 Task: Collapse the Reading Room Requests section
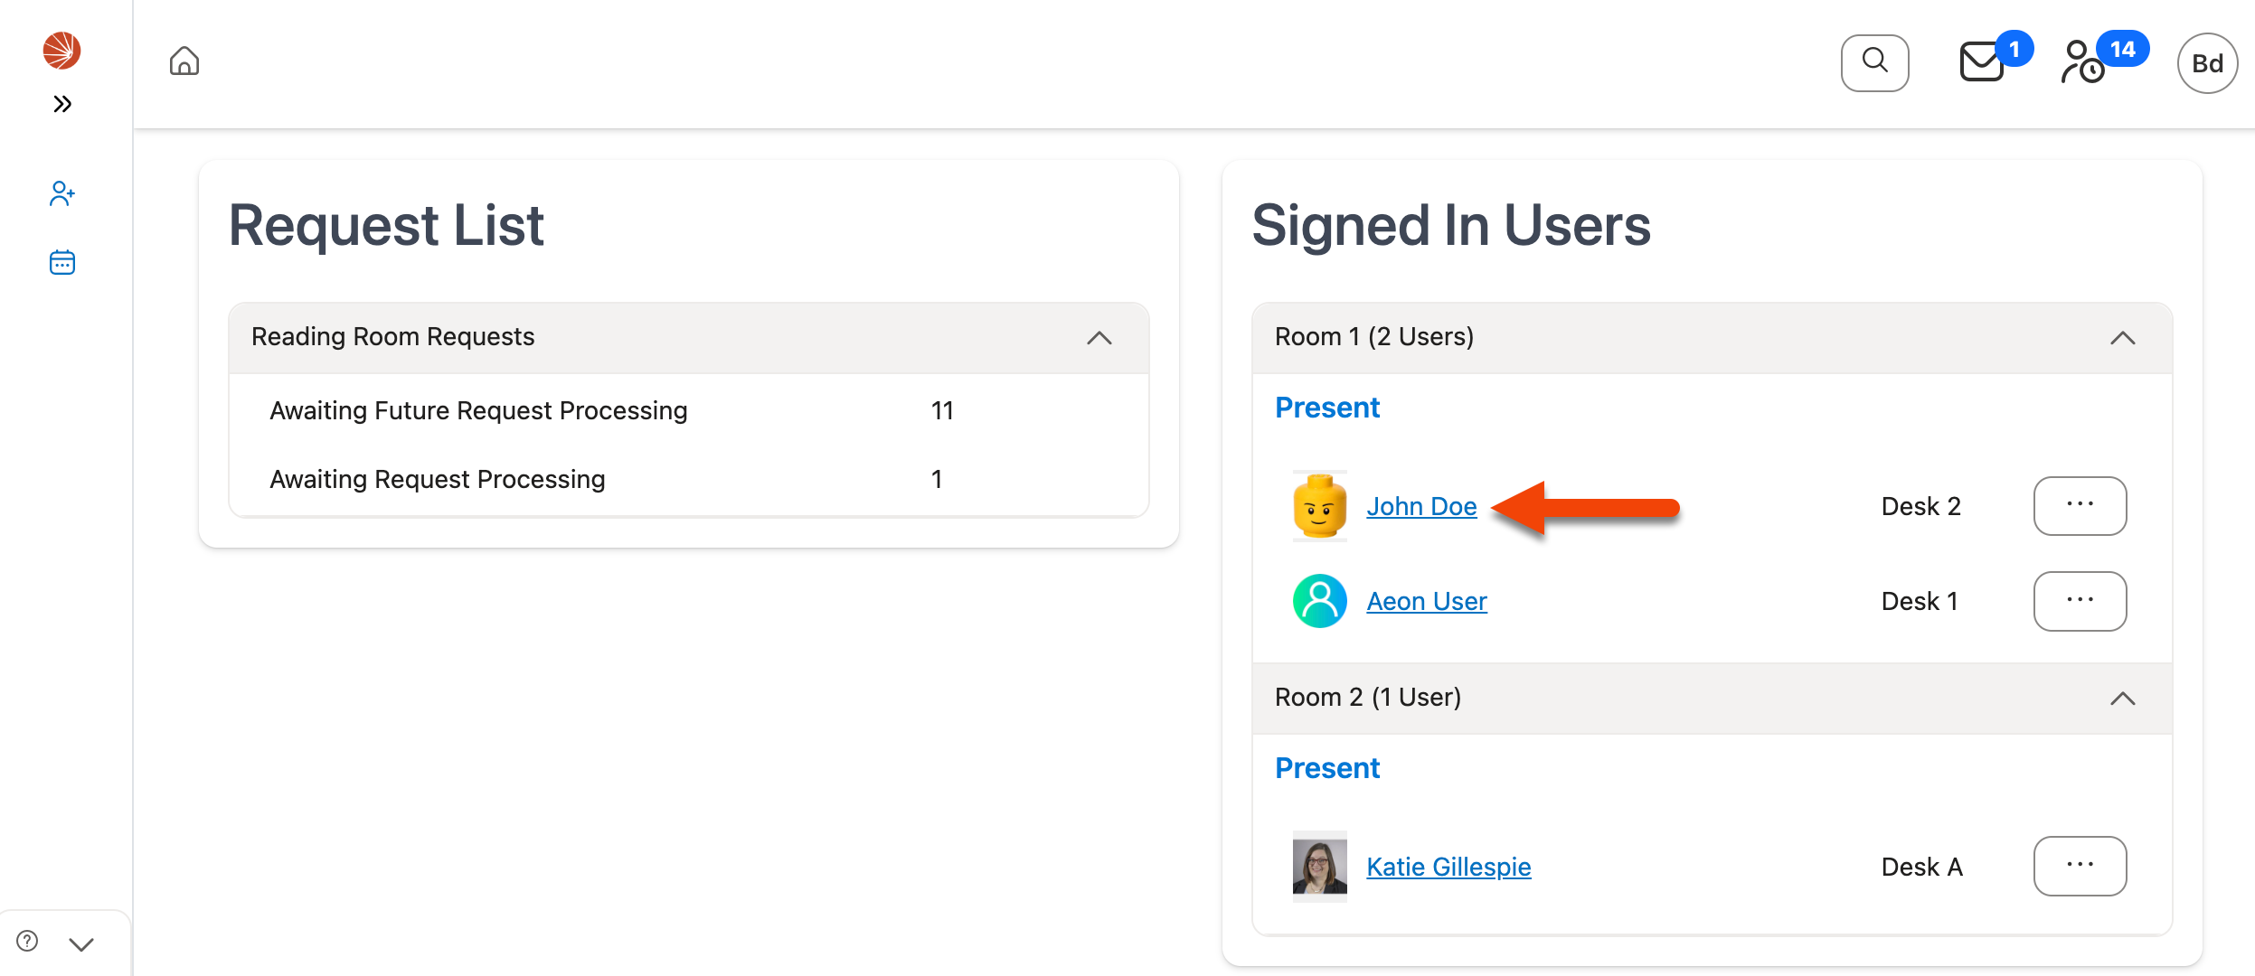click(x=1099, y=338)
